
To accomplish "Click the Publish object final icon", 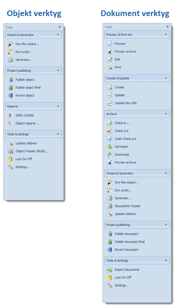I will point(10,87).
